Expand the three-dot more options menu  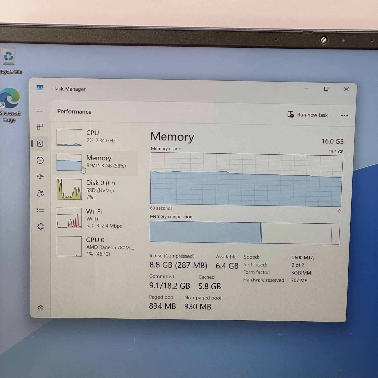click(x=344, y=115)
